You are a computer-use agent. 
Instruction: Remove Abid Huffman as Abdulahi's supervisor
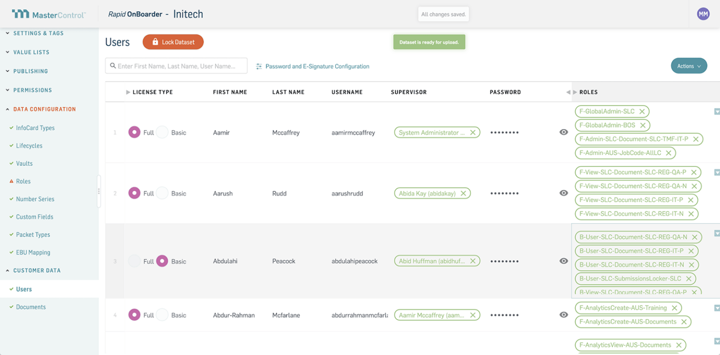(x=472, y=260)
